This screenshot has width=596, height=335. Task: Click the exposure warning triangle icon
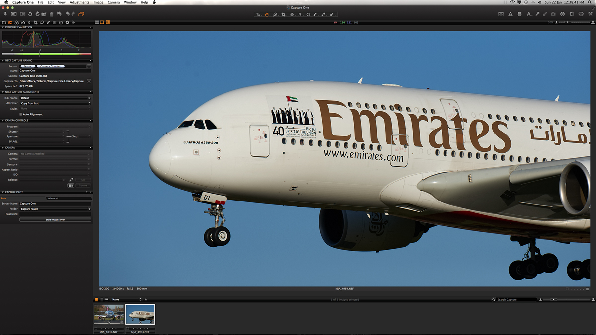click(x=510, y=14)
